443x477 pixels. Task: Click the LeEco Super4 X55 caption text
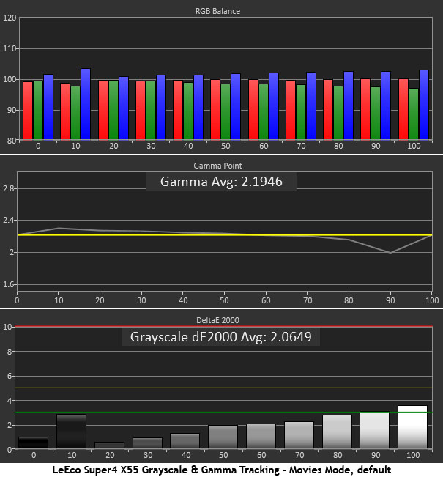tap(221, 469)
